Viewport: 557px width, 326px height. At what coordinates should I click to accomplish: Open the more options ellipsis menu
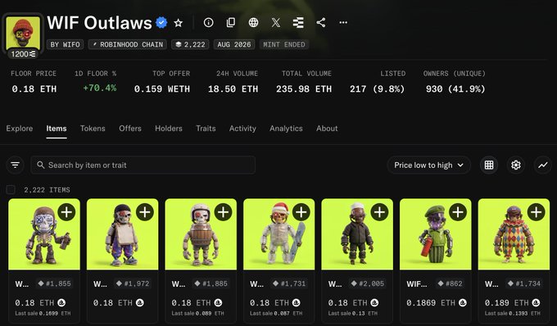343,22
